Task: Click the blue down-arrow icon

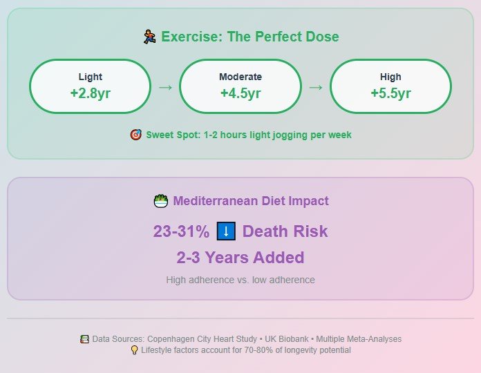Action: click(226, 231)
